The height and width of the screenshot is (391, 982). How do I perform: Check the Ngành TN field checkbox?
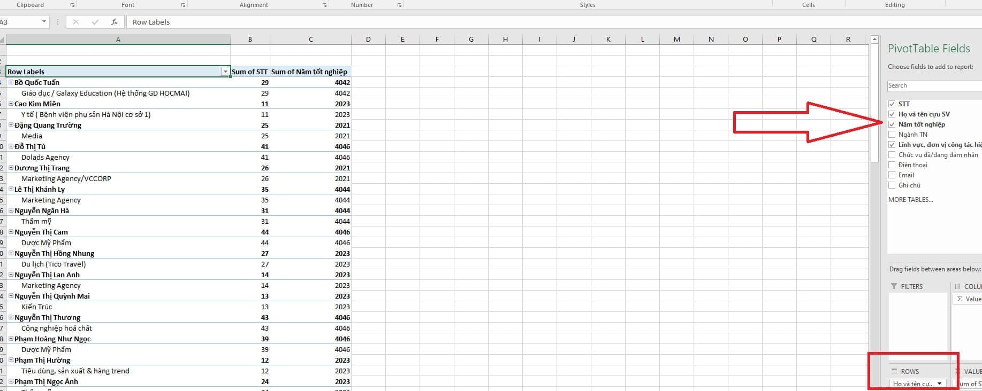click(x=892, y=134)
